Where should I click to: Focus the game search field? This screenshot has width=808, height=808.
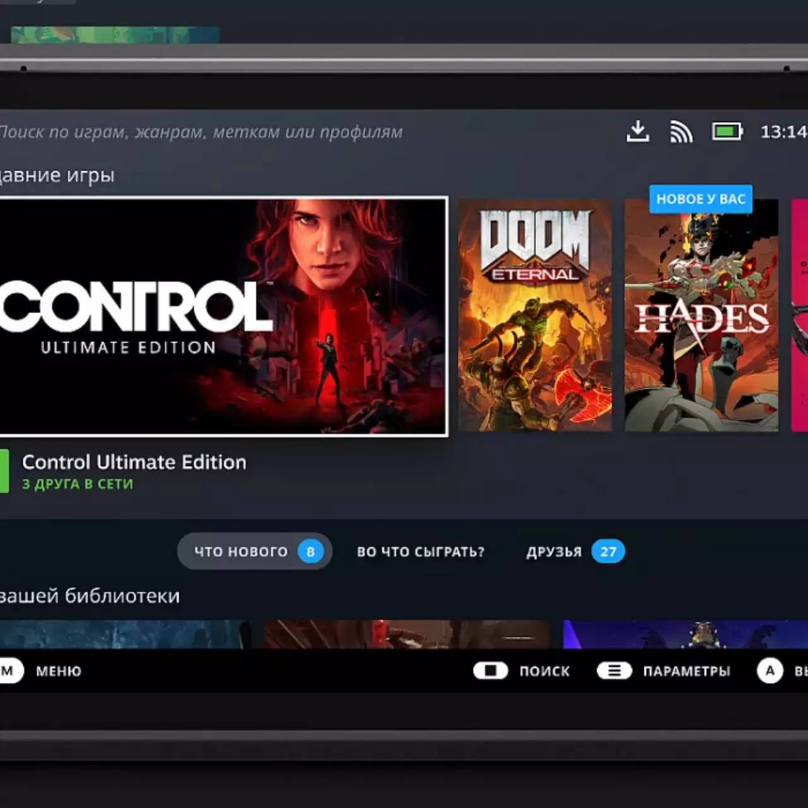coord(201,132)
